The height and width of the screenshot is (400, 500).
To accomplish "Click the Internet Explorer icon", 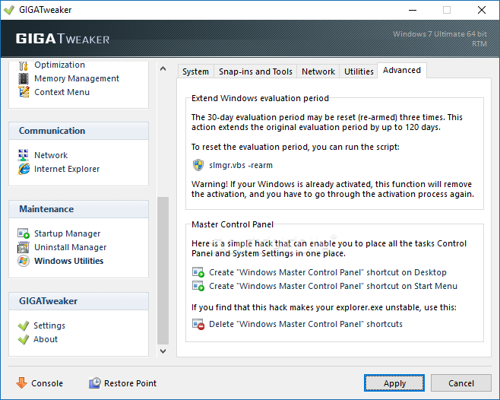I will pyautogui.click(x=24, y=169).
